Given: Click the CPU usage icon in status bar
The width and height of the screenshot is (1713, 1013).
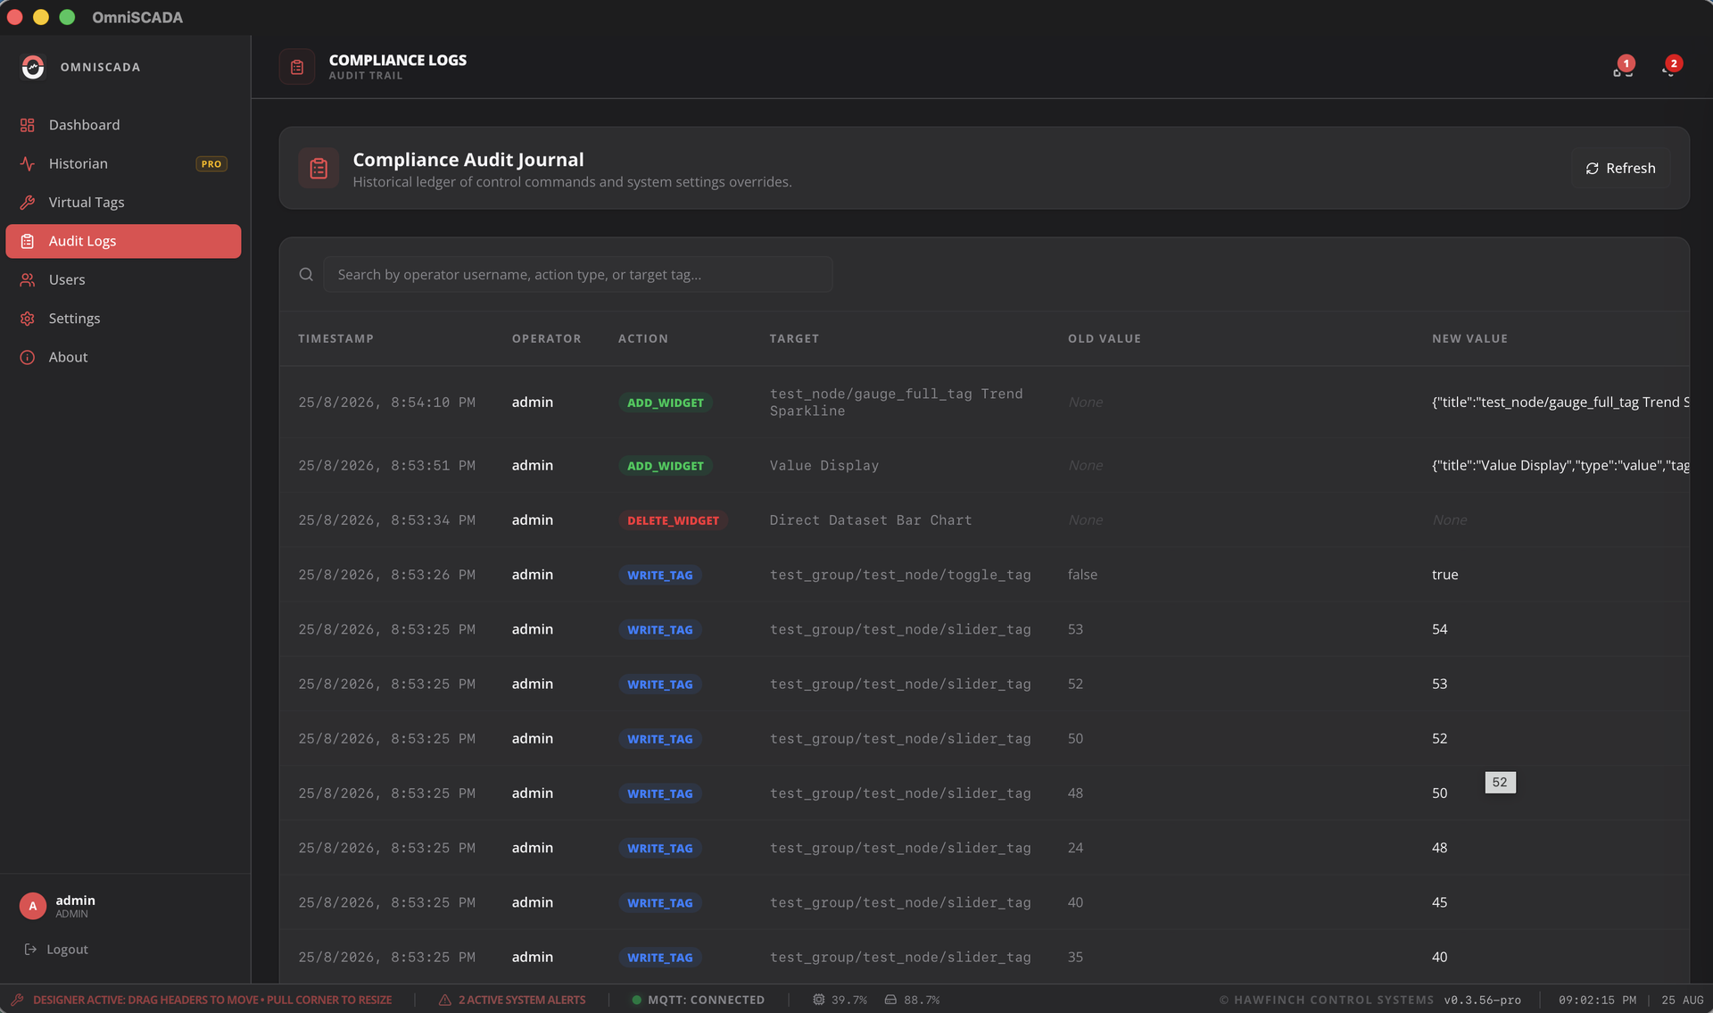Looking at the screenshot, I should pyautogui.click(x=818, y=1000).
